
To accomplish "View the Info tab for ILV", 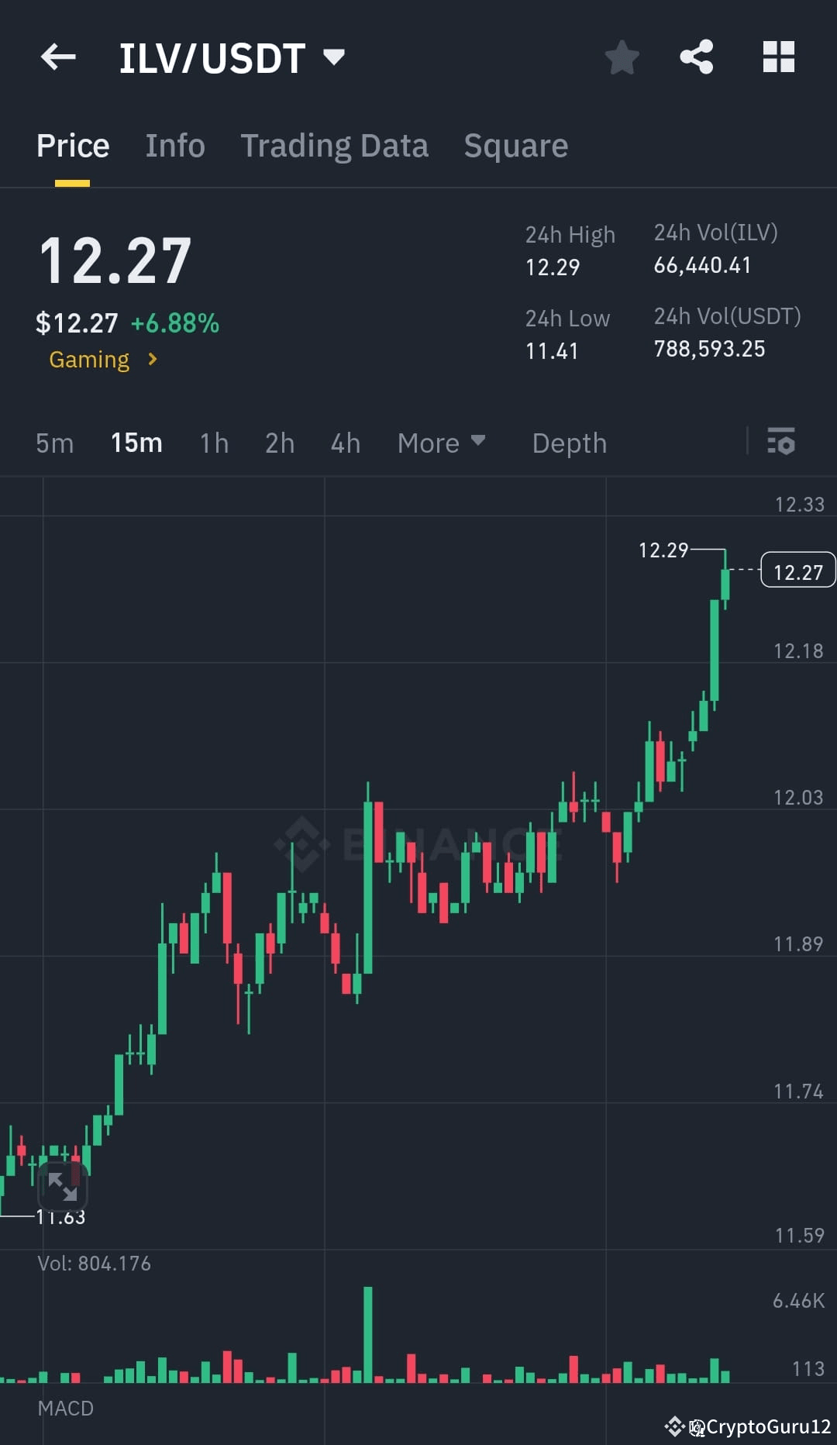I will (175, 145).
